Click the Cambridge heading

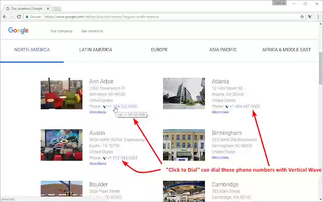tap(225, 184)
